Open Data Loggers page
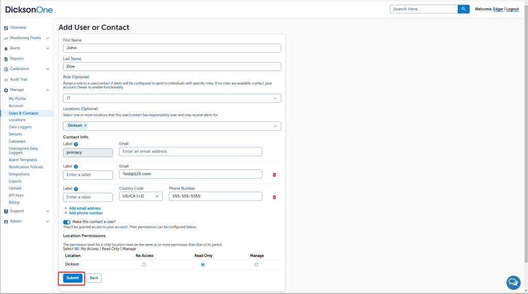This screenshot has width=528, height=294. click(20, 127)
